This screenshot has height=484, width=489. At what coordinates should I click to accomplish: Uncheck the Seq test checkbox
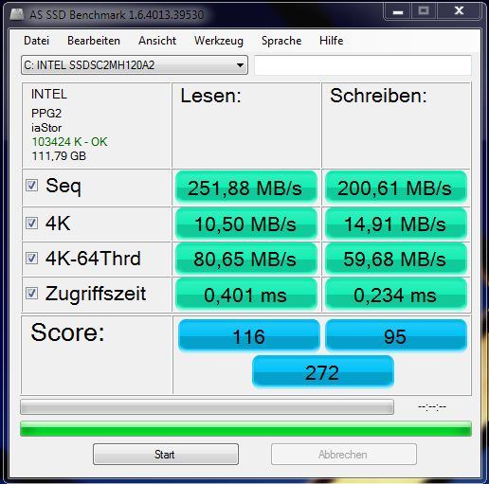tap(31, 186)
